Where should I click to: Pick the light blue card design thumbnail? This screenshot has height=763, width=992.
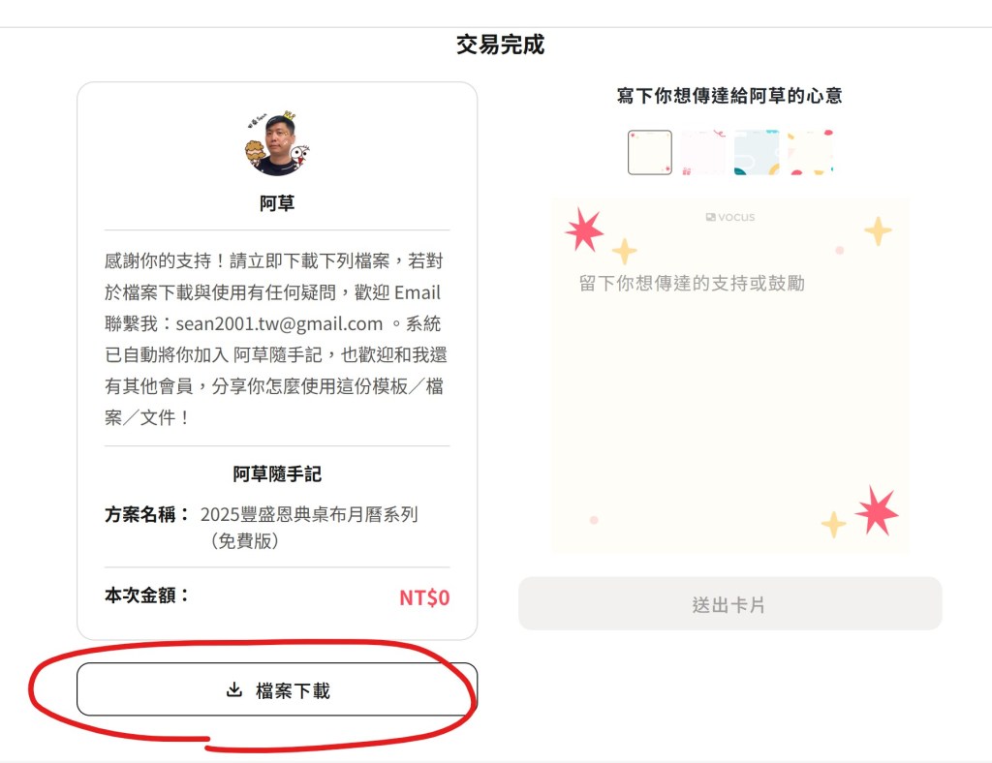(757, 152)
